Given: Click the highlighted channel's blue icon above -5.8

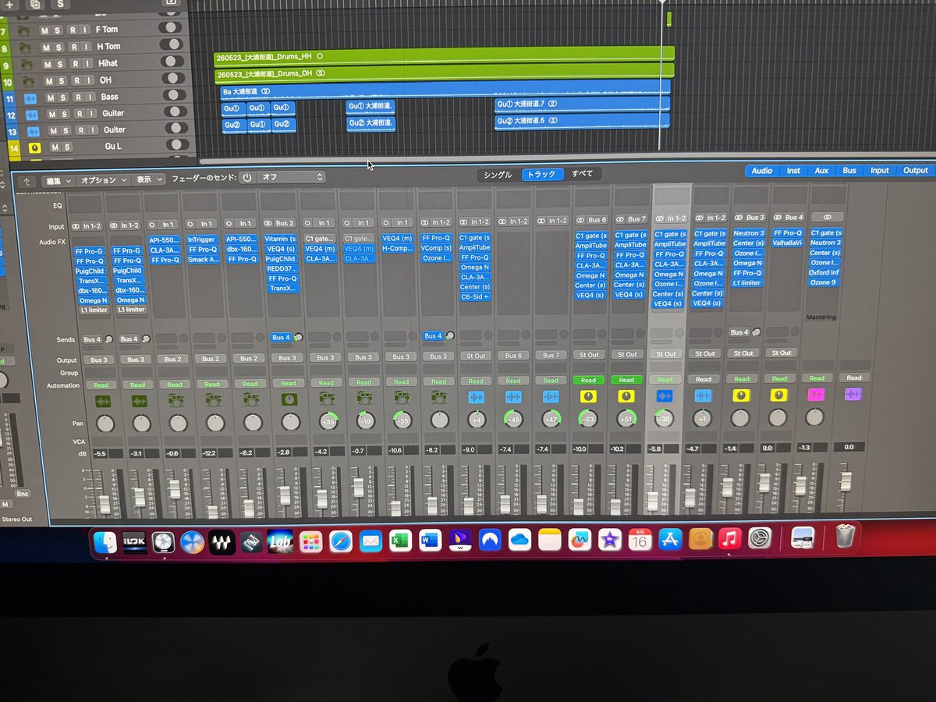Looking at the screenshot, I should (x=665, y=396).
